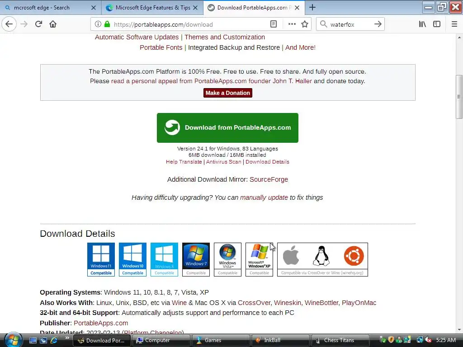Viewport: 463px width, 347px height.
Task: Open the Windows Start orb
Action: coord(12,340)
